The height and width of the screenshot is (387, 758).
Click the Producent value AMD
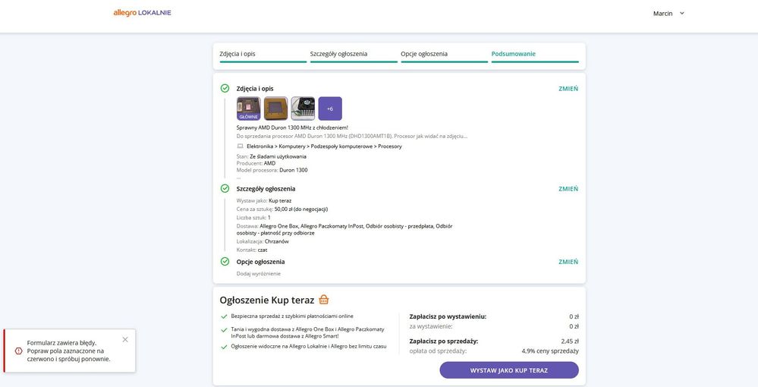coord(269,163)
